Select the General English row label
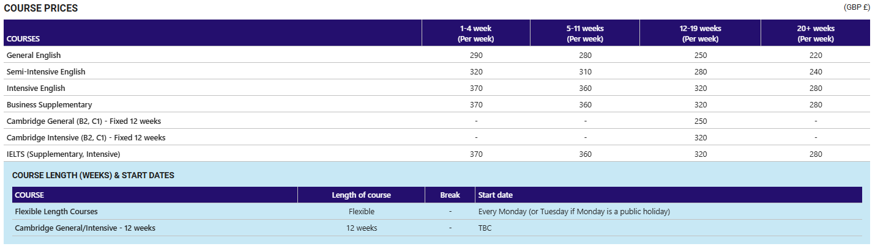This screenshot has width=875, height=249. pos(34,55)
